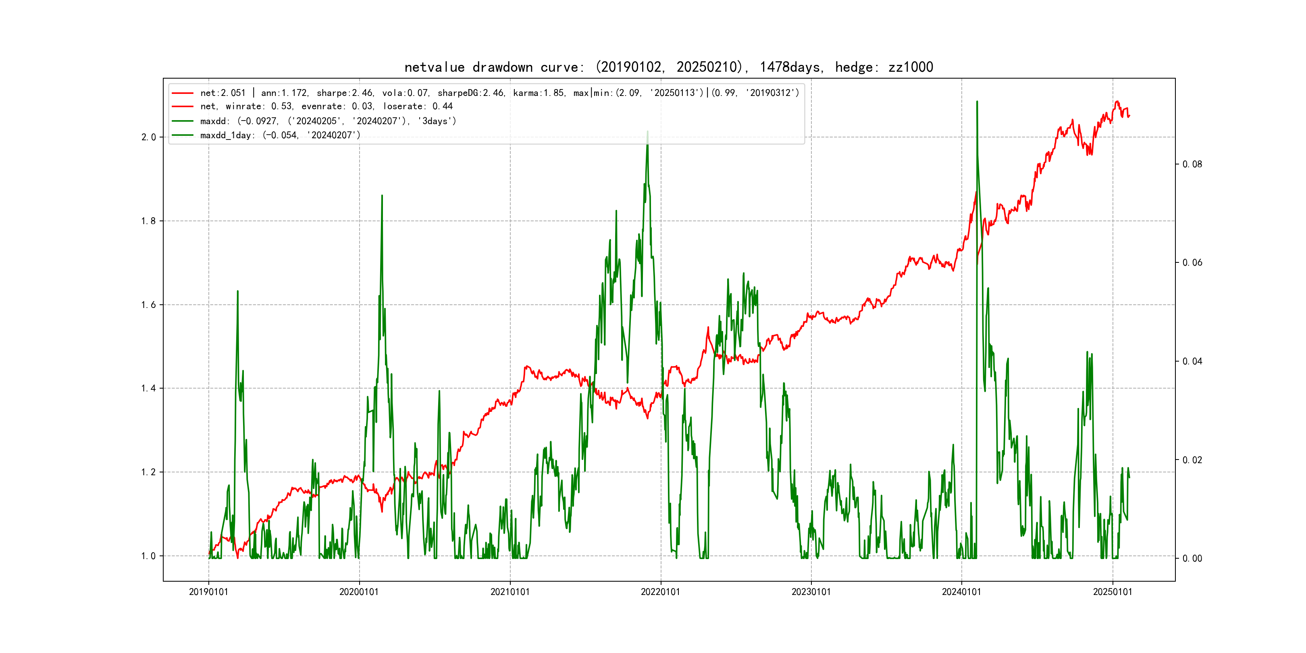Click the 20220101 x-axis tick label
This screenshot has width=1306, height=653.
point(661,592)
